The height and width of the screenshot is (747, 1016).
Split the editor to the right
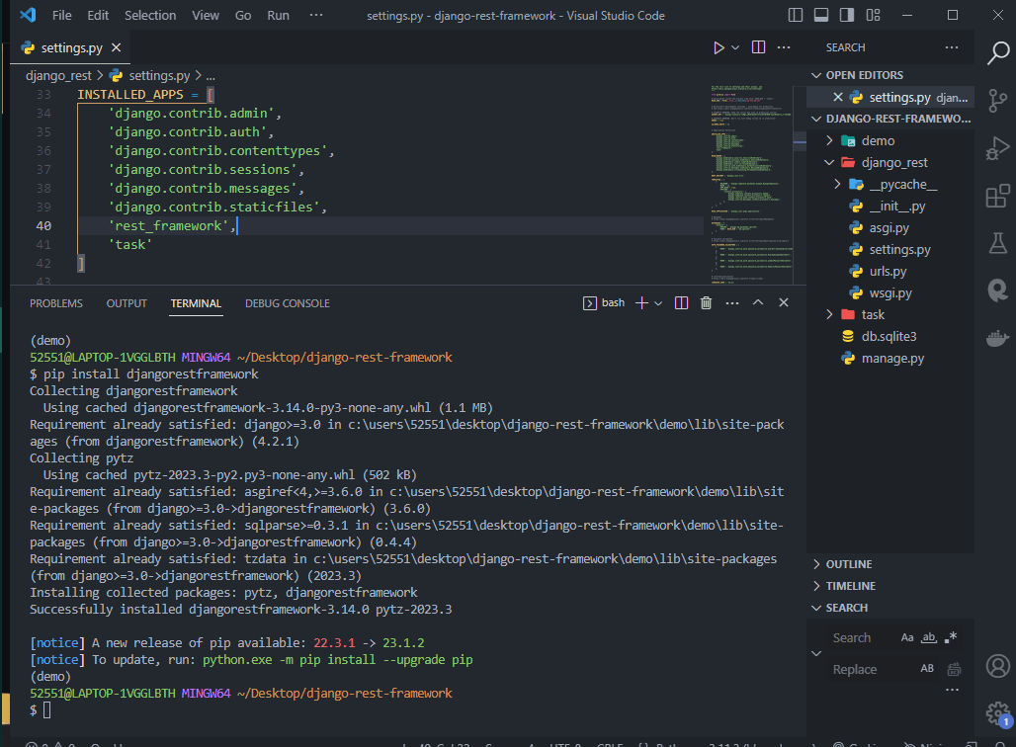pos(758,47)
